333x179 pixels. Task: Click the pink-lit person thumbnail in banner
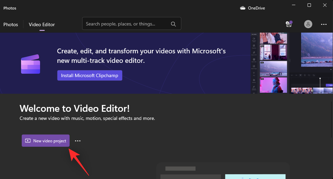coord(273,85)
